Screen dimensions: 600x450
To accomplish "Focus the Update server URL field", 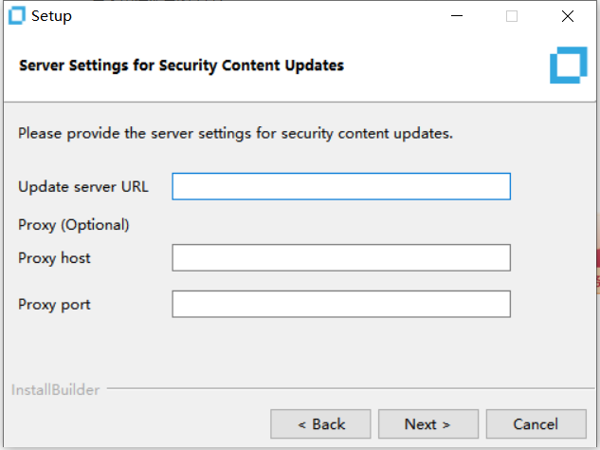I will tap(341, 187).
